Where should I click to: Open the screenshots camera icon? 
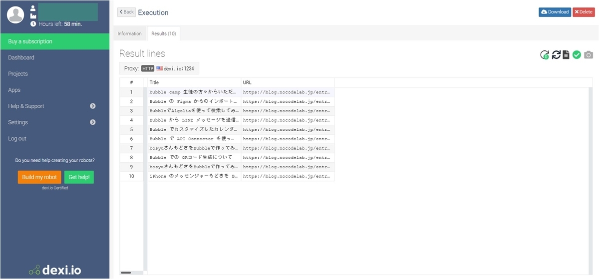[x=589, y=55]
